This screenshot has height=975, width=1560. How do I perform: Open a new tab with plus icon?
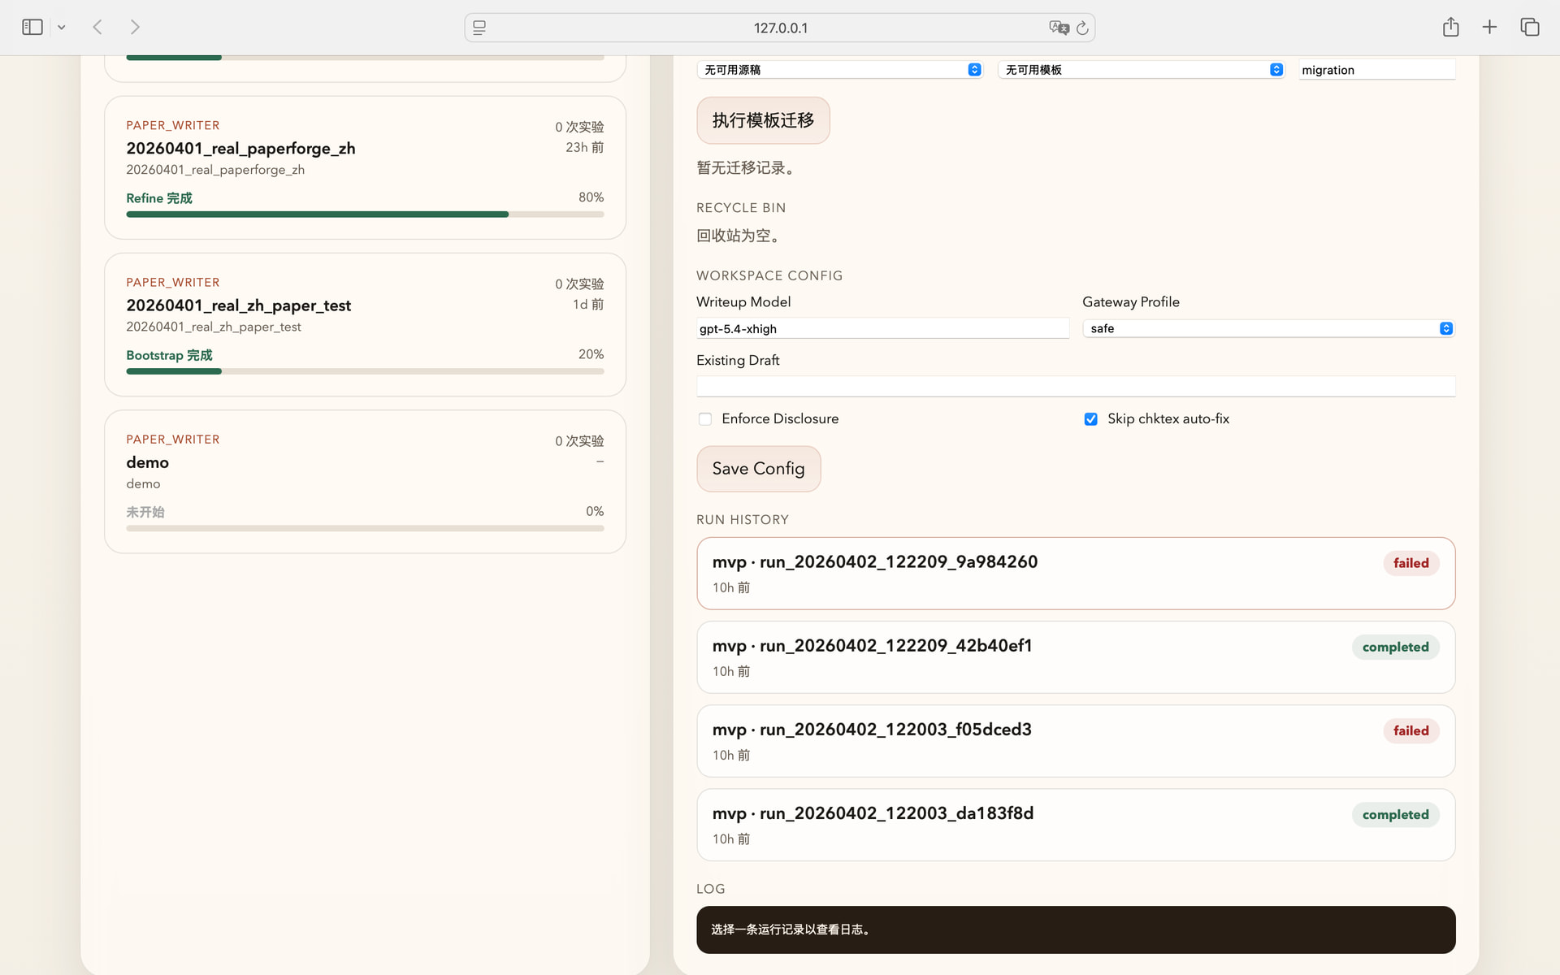(1489, 27)
